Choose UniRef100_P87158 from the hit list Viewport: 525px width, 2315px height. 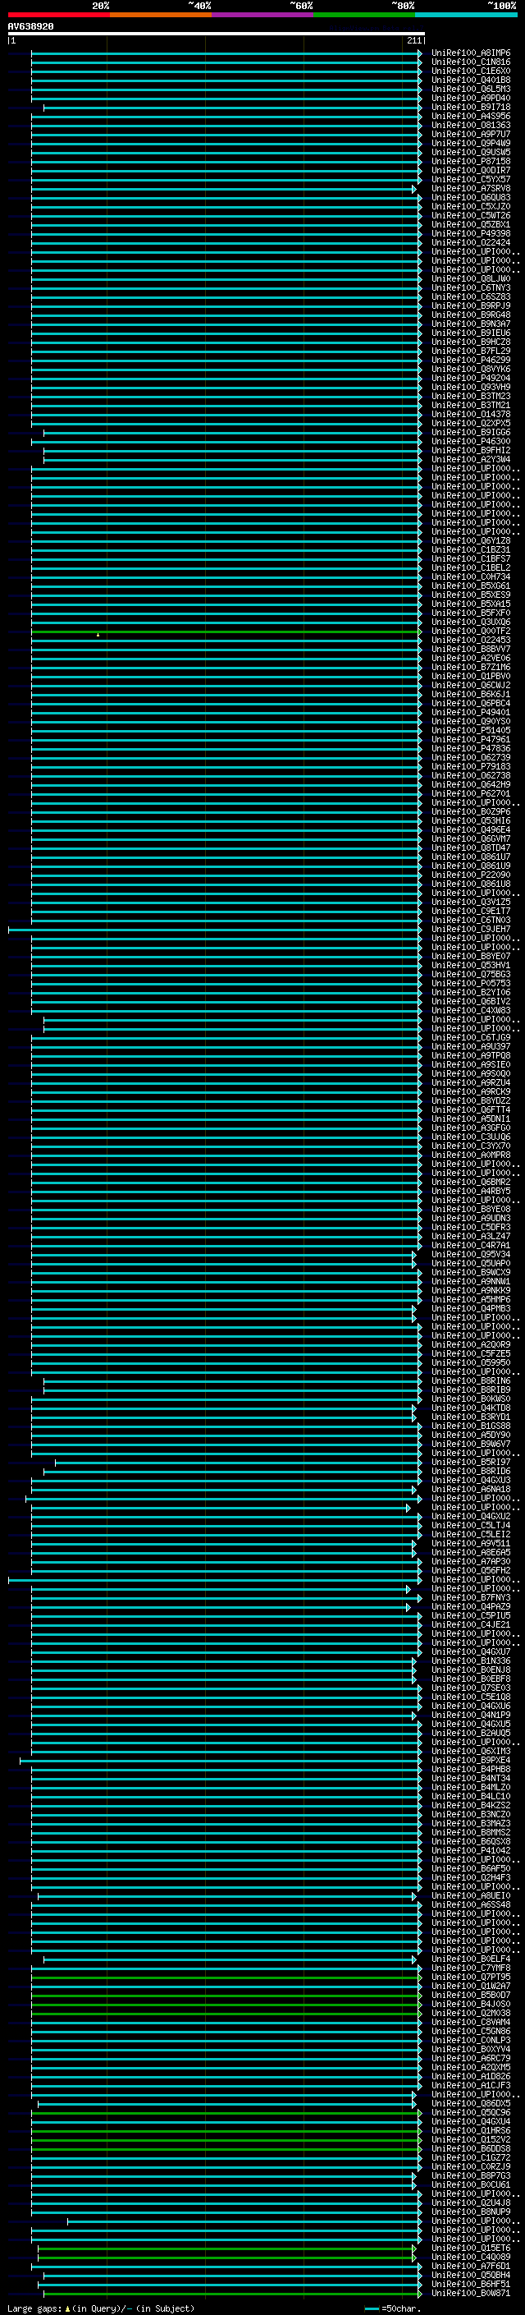(471, 162)
